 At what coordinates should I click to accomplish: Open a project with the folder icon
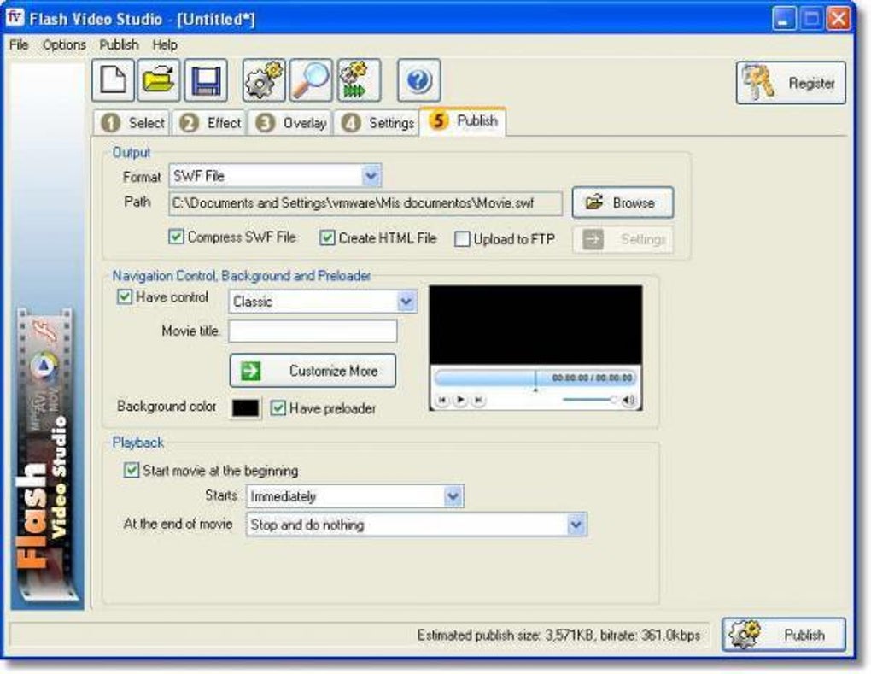159,80
